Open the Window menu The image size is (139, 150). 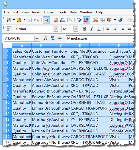[x=86, y=12]
